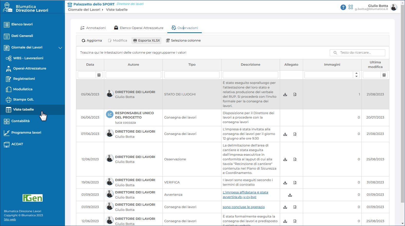The width and height of the screenshot is (405, 226).
Task: Open the Sito web link
Action: (x=10, y=220)
